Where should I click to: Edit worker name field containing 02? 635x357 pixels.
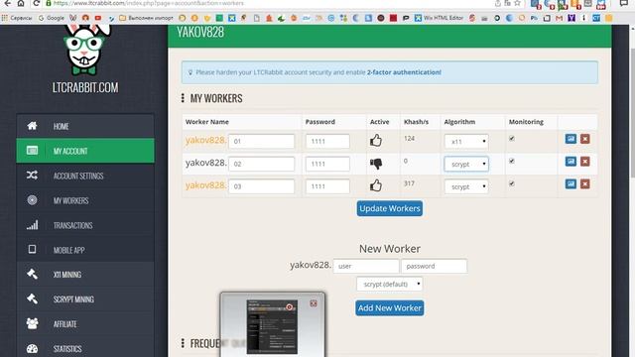point(261,164)
